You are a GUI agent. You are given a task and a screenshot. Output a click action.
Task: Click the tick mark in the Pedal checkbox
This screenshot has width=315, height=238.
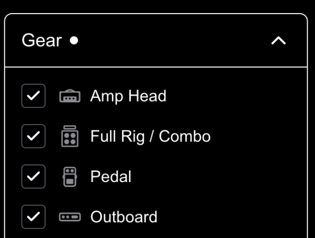click(34, 176)
